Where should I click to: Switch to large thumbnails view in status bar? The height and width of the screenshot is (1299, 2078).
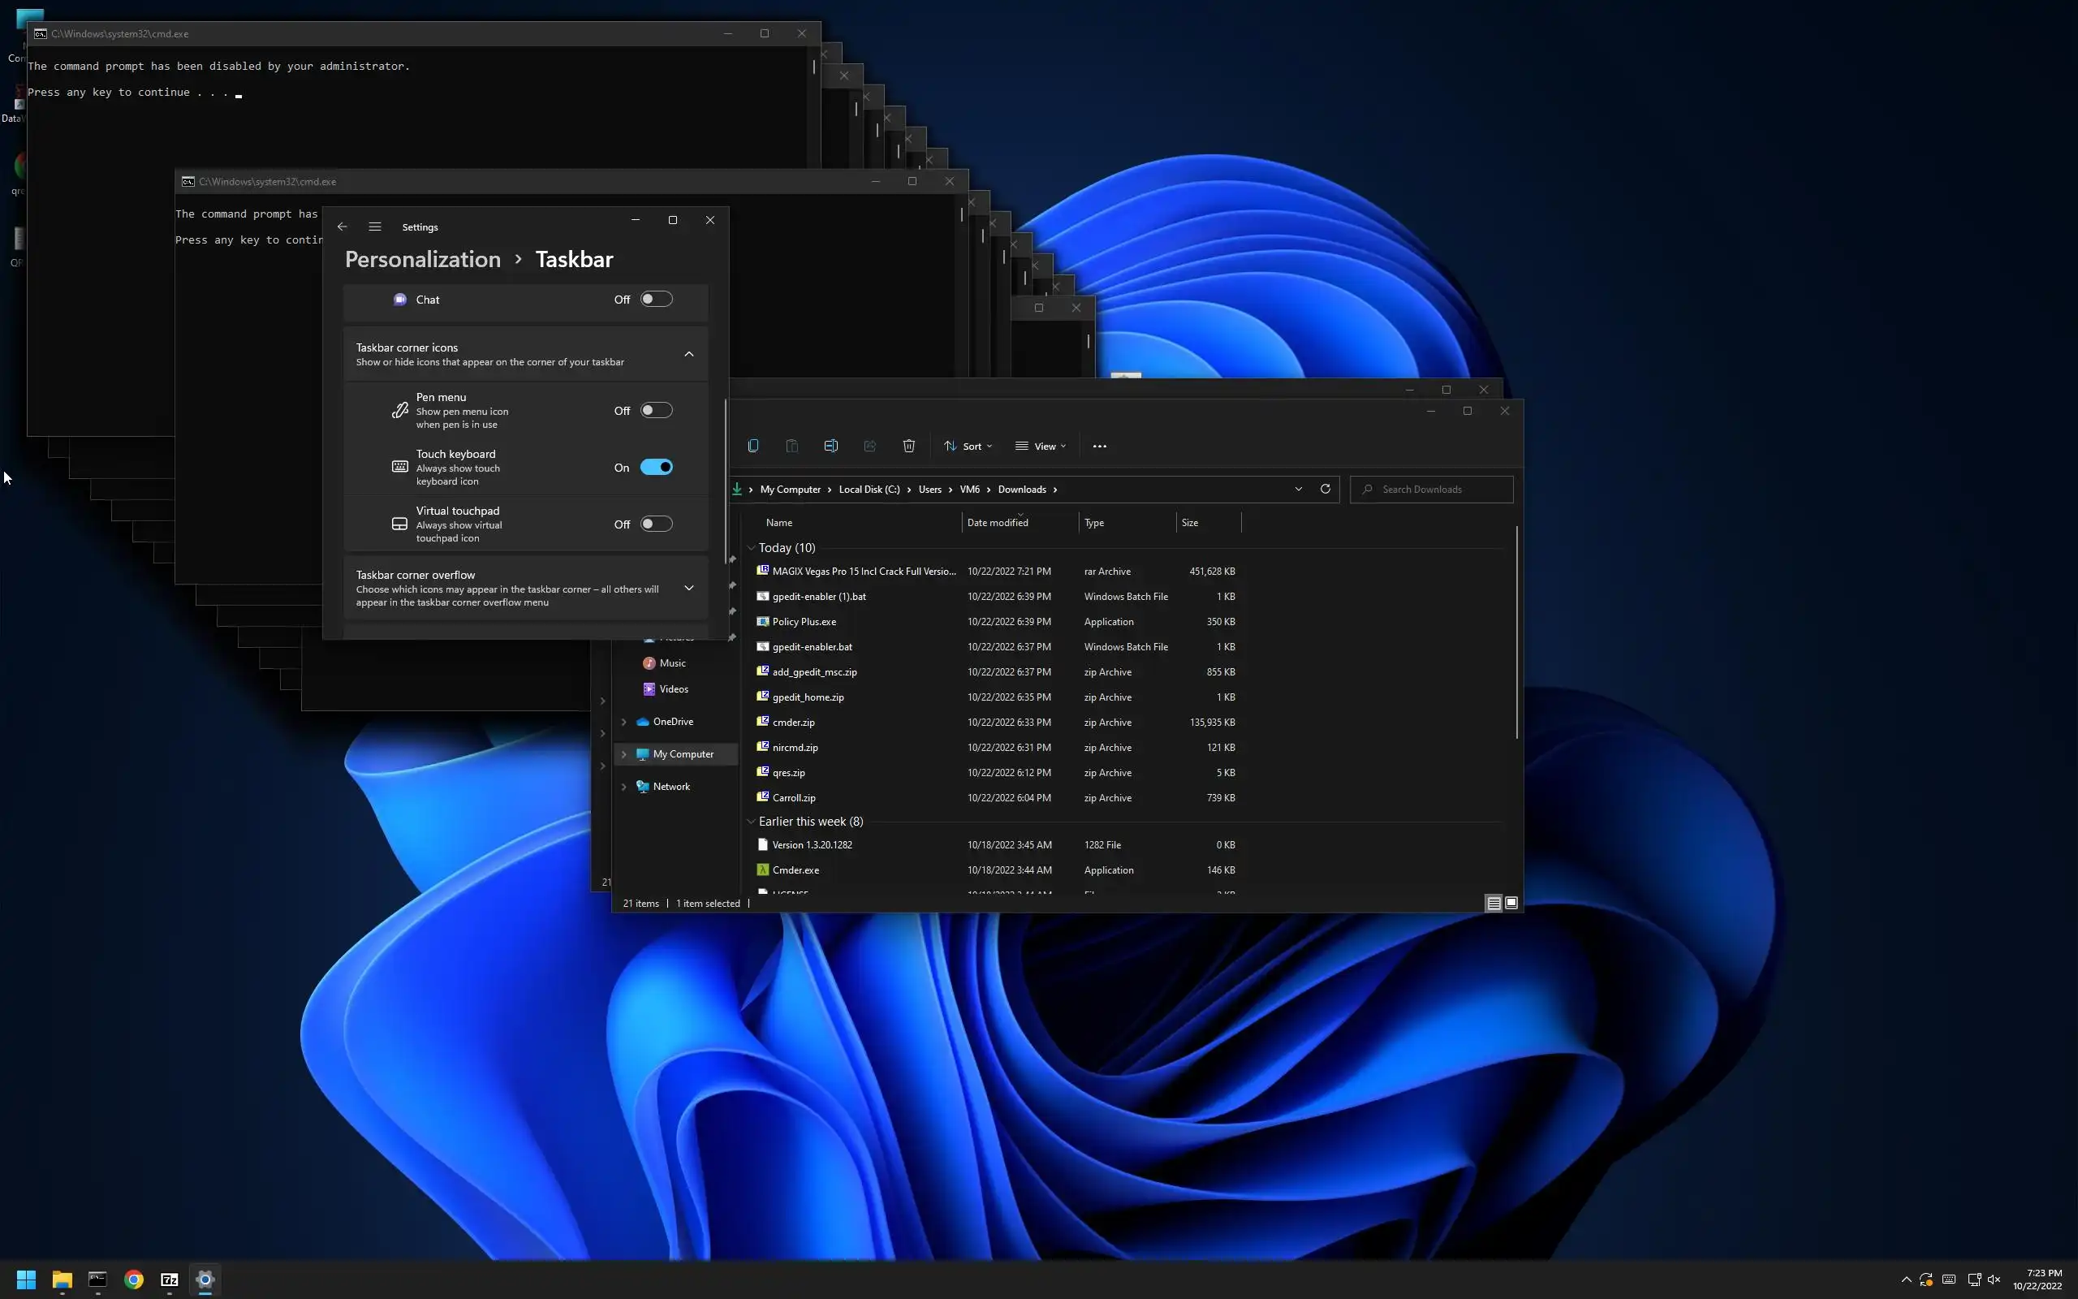1511,903
